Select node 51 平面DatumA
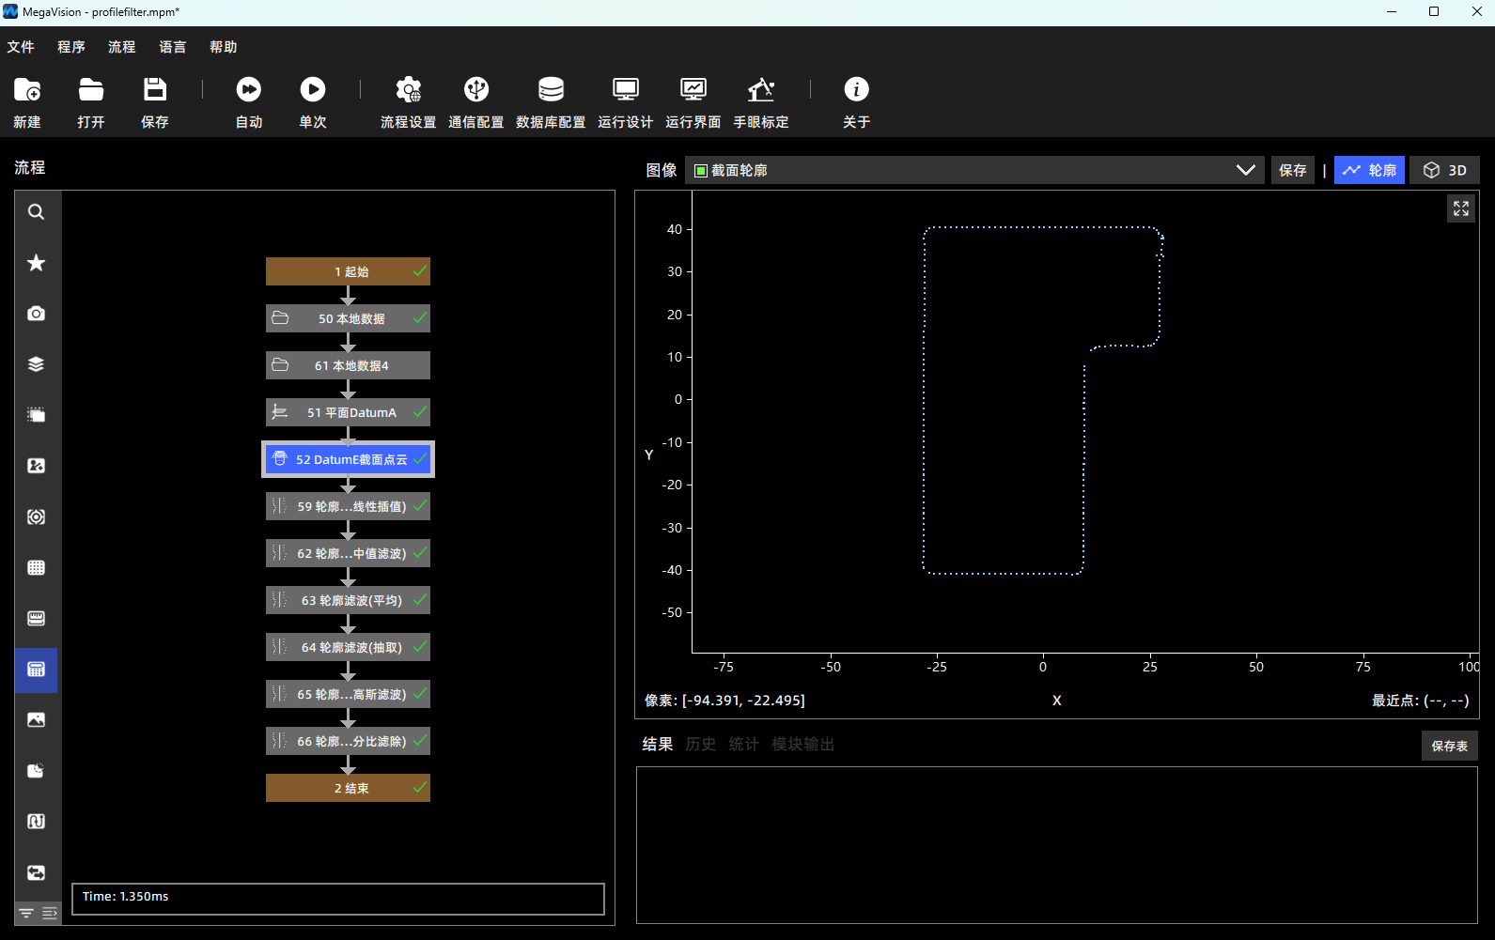The height and width of the screenshot is (940, 1495). [349, 412]
